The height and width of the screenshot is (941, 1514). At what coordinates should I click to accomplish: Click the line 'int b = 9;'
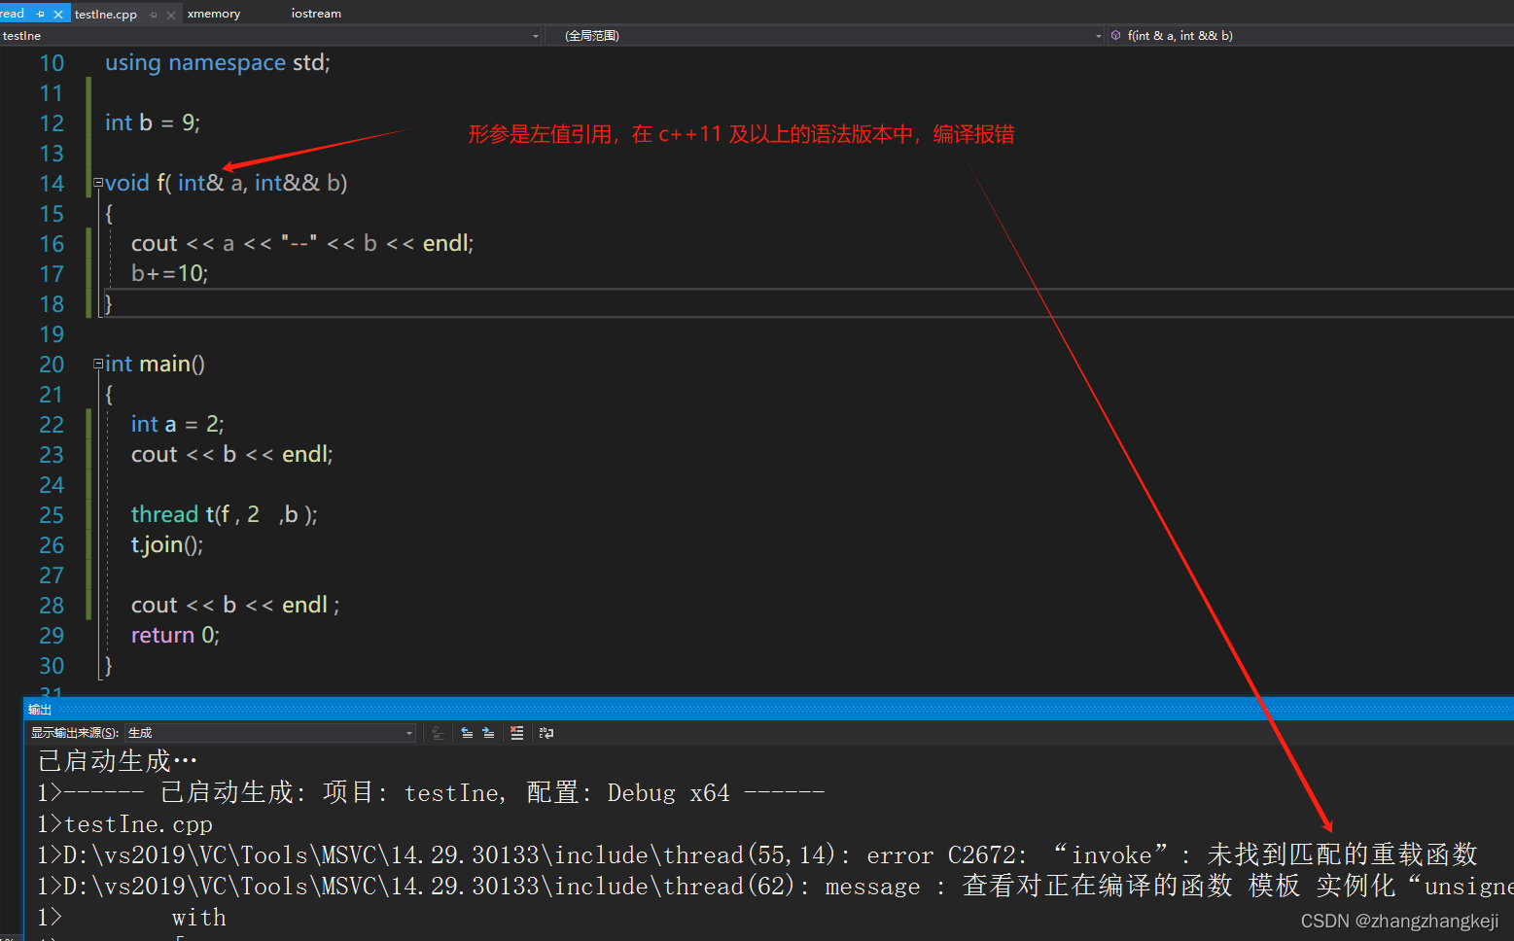coord(153,123)
